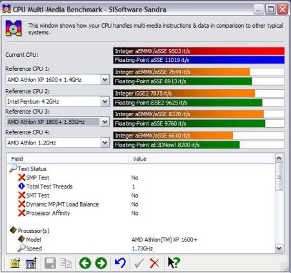Click the gray checkmark OK icon
The height and width of the screenshot is (273, 291).
click(139, 263)
